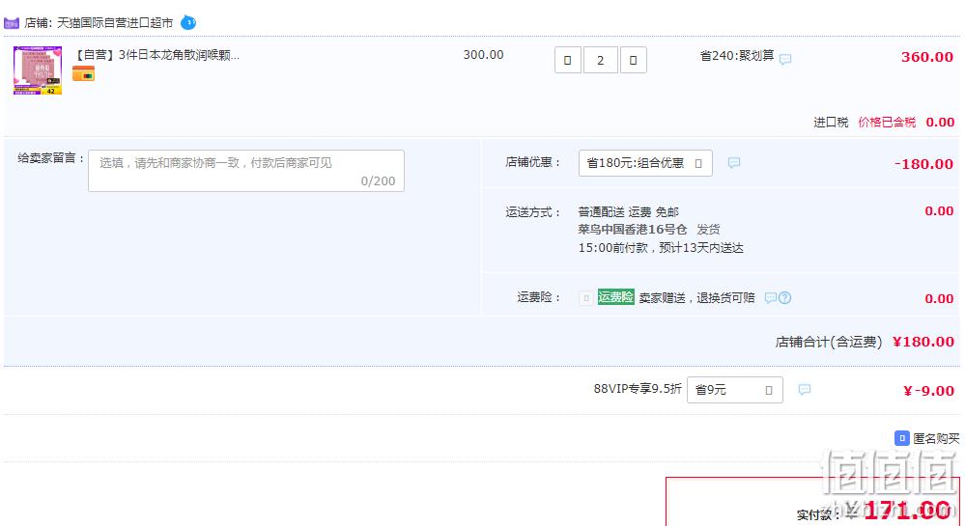This screenshot has height=526, width=965.
Task: Click the question mark help icon for 运费险
Action: [784, 298]
